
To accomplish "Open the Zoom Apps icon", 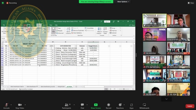I will tap(131, 105).
